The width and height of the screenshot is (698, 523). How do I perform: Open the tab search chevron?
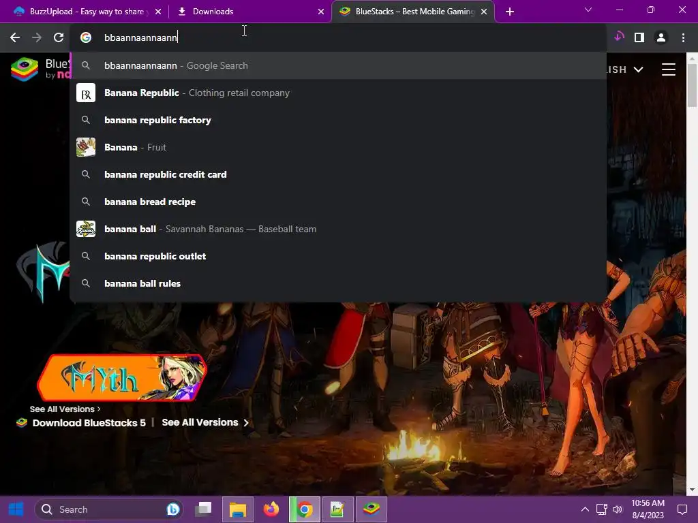pos(588,10)
